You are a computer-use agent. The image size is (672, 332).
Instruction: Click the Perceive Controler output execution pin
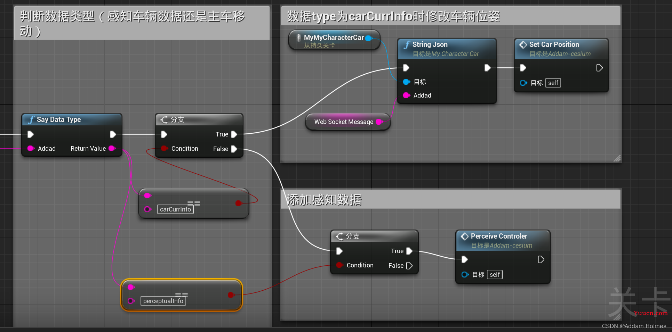coord(541,259)
